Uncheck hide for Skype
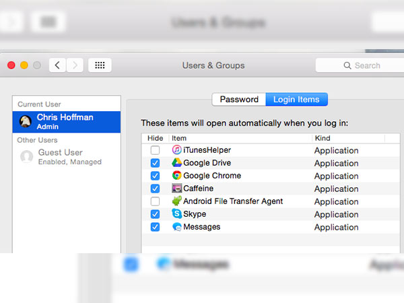Image resolution: width=404 pixels, height=303 pixels. coord(155,214)
